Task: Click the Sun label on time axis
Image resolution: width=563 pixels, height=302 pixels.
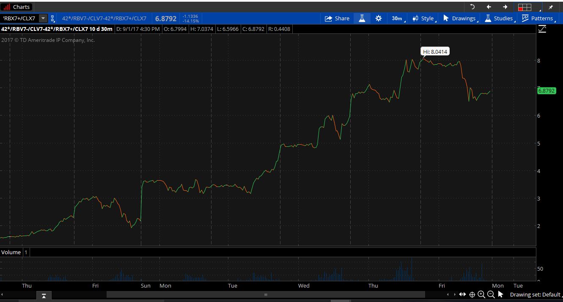Action: point(146,286)
